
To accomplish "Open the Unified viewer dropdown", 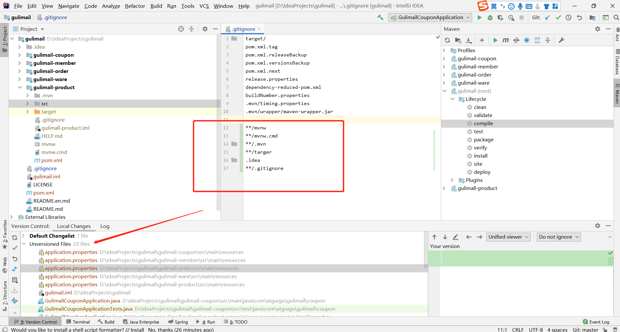I will (x=508, y=237).
